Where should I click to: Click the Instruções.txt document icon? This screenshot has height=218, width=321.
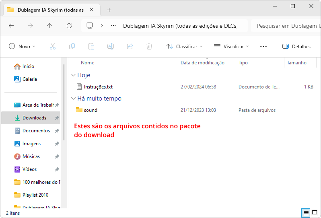point(79,86)
